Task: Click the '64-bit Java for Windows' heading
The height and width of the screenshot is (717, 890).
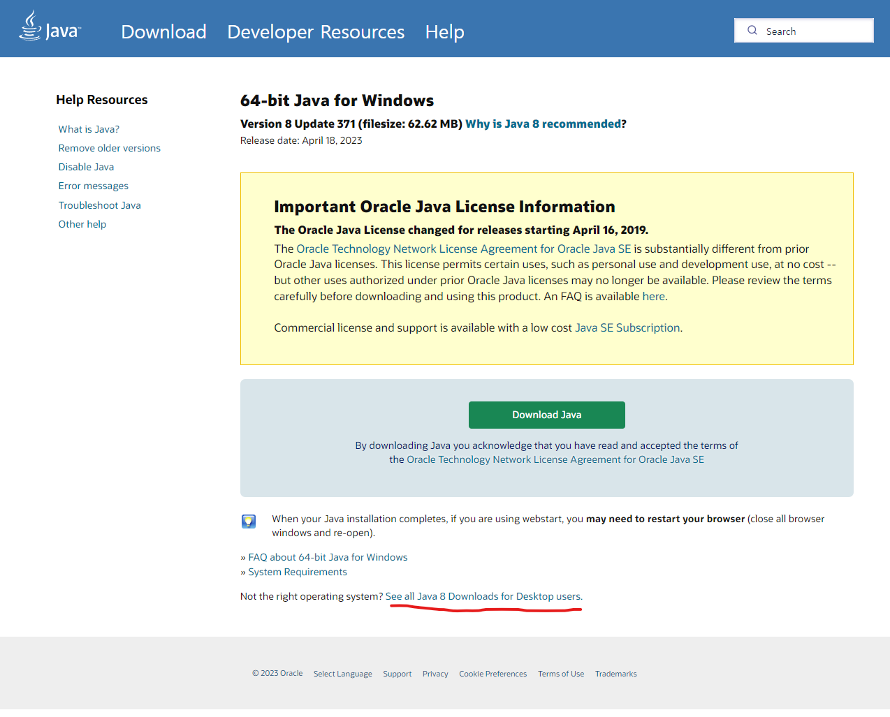Action: pos(337,101)
